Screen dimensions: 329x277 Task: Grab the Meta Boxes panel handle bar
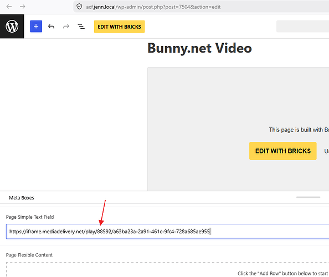[x=308, y=197]
